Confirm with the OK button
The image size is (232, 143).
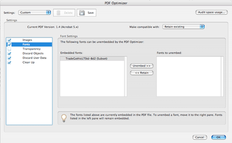[219, 137]
